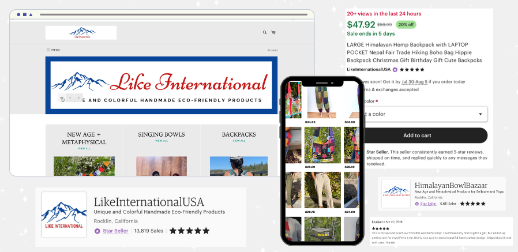The width and height of the screenshot is (518, 252).
Task: Click five-star rating beside 13,819 Sales
Action: [190, 231]
